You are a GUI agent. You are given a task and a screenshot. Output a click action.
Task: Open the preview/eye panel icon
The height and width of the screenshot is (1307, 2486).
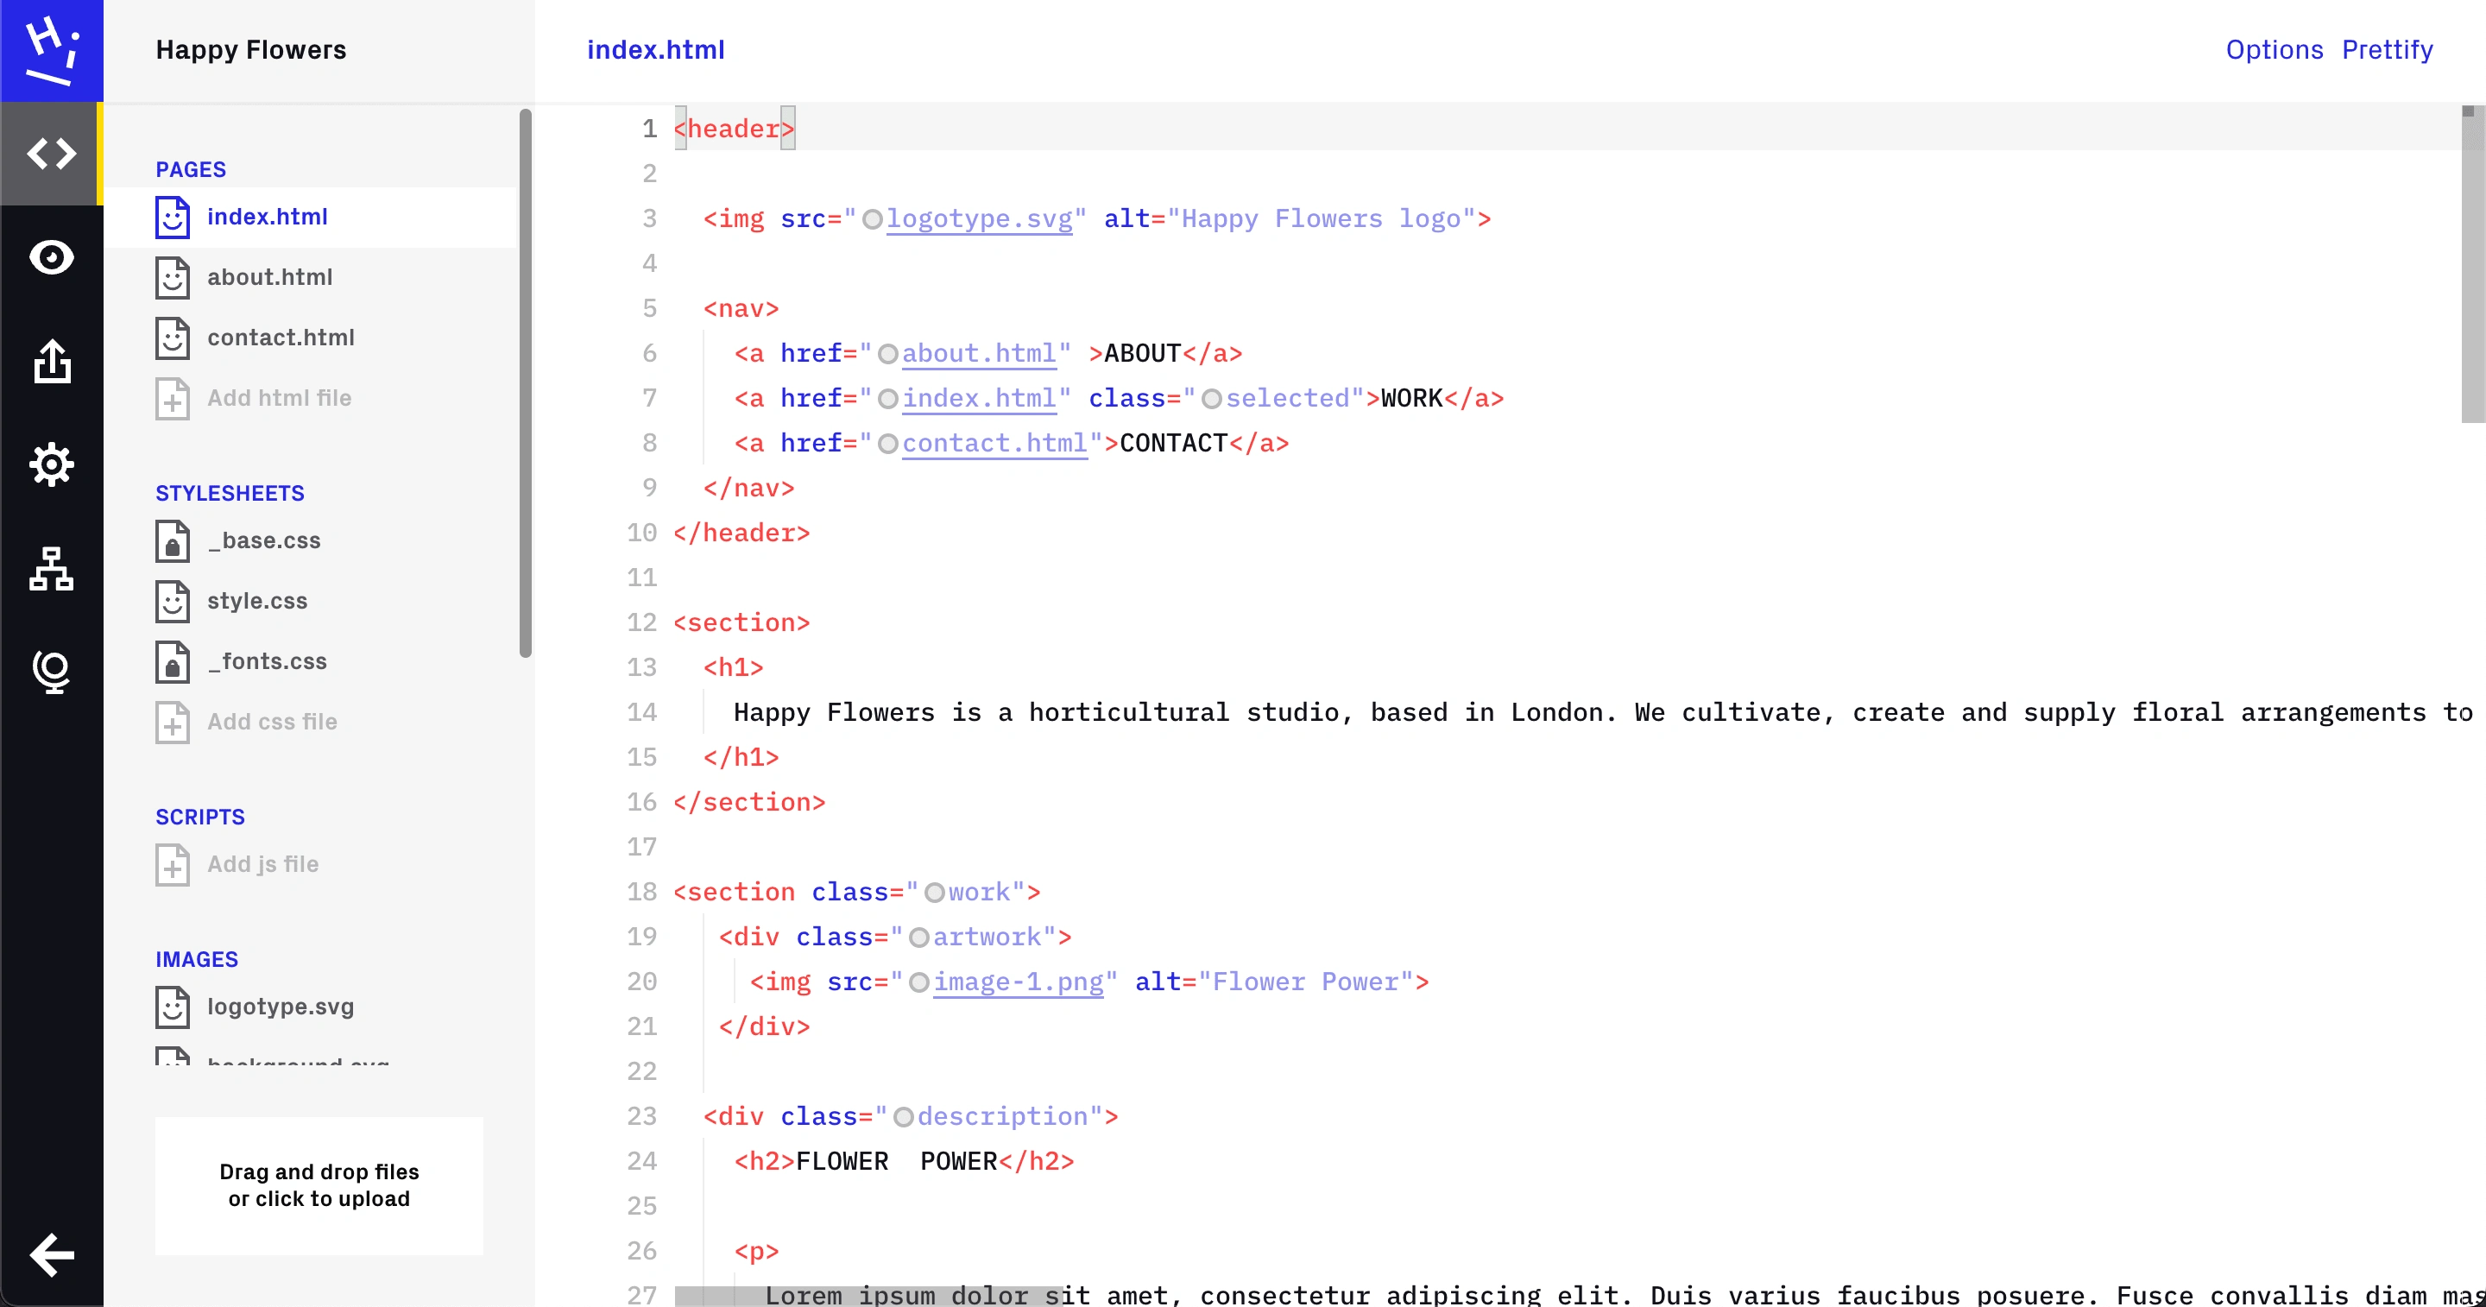(x=51, y=256)
